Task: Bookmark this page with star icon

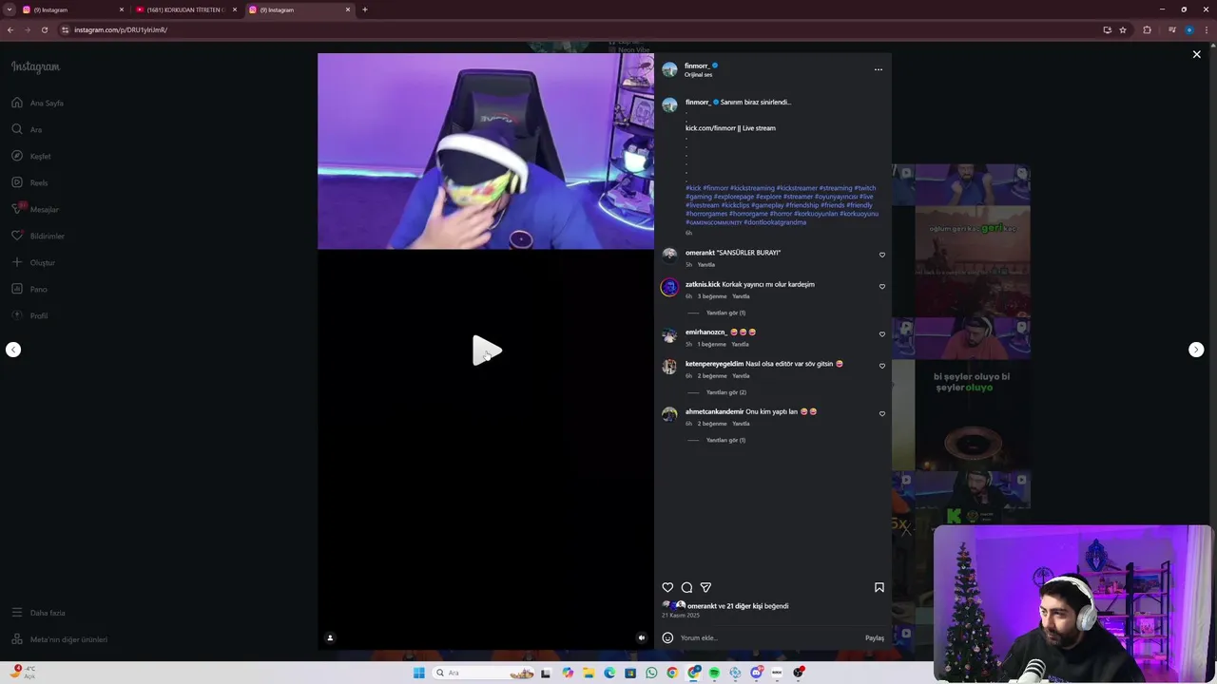Action: tap(1123, 29)
